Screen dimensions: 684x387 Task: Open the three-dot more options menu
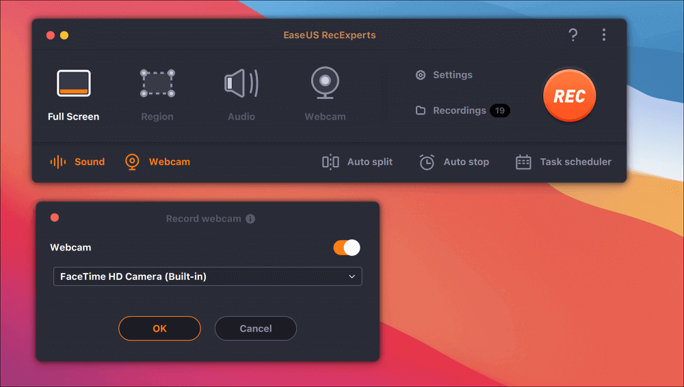(603, 35)
